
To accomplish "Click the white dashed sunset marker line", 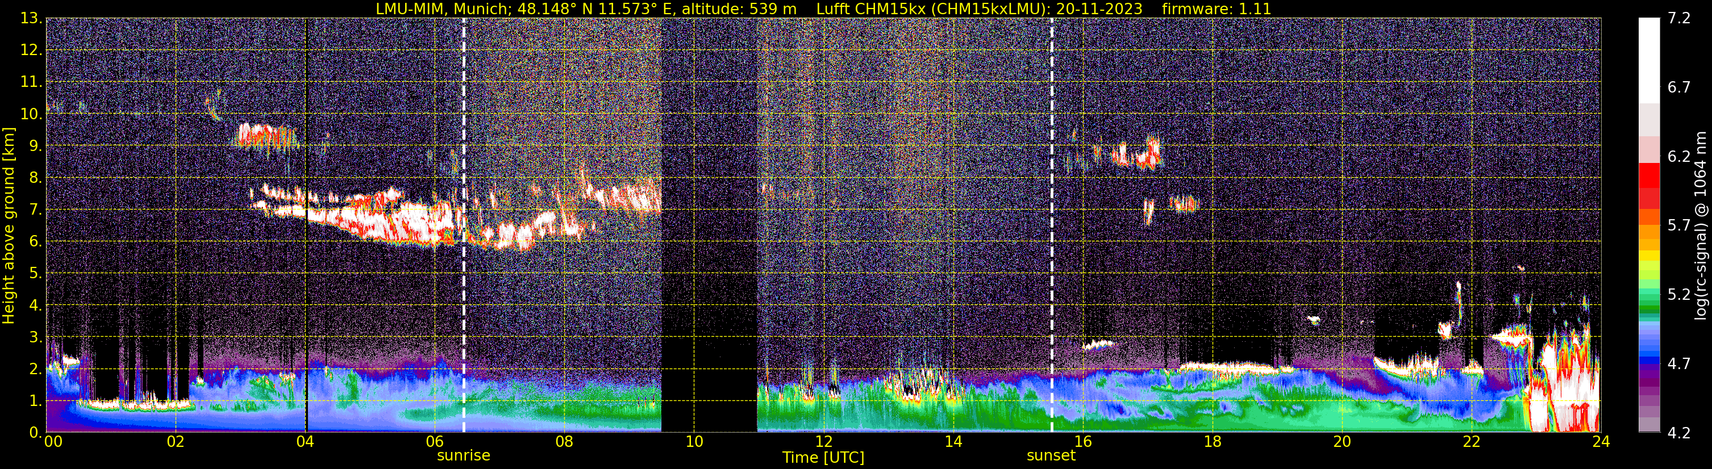I will point(1051,226).
